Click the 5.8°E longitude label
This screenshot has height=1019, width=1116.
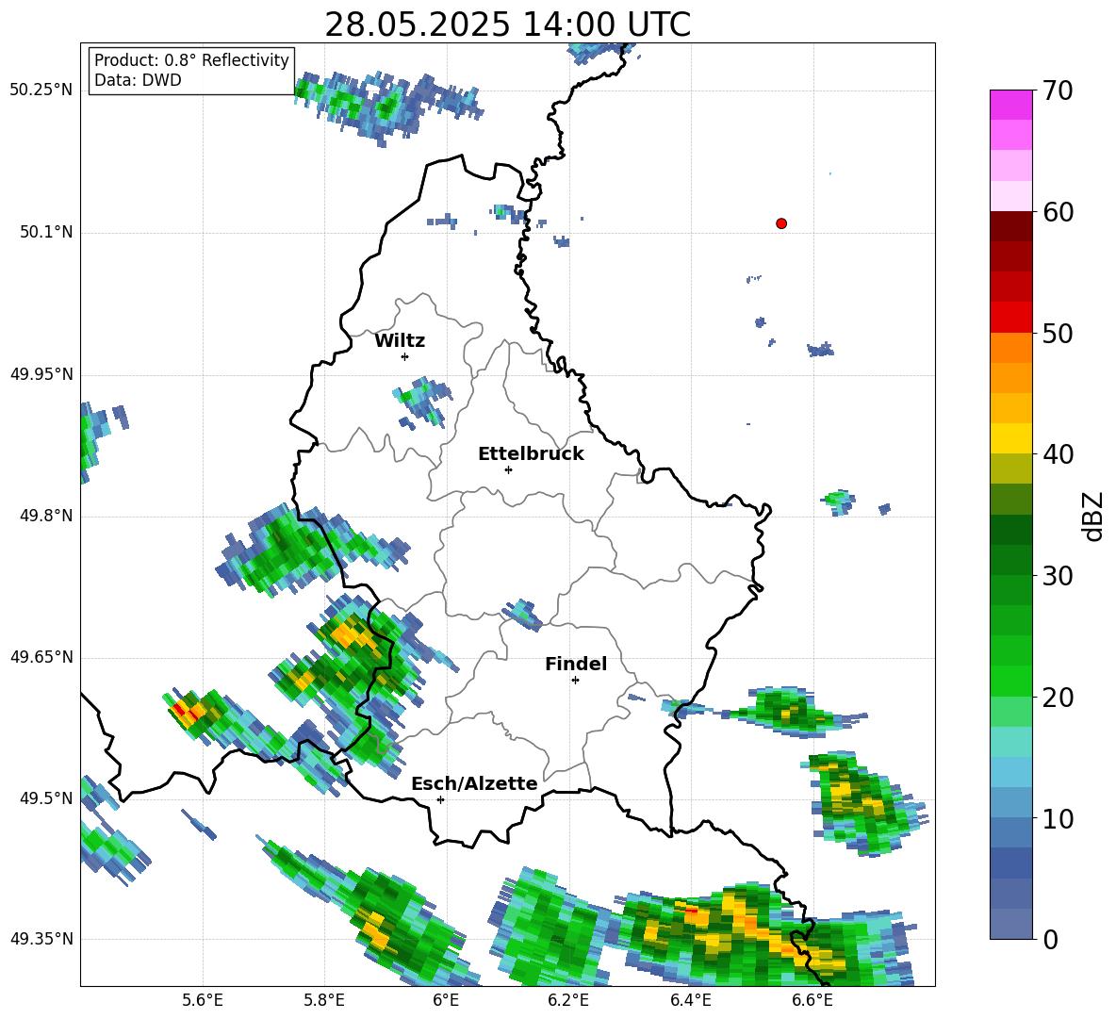click(324, 1000)
